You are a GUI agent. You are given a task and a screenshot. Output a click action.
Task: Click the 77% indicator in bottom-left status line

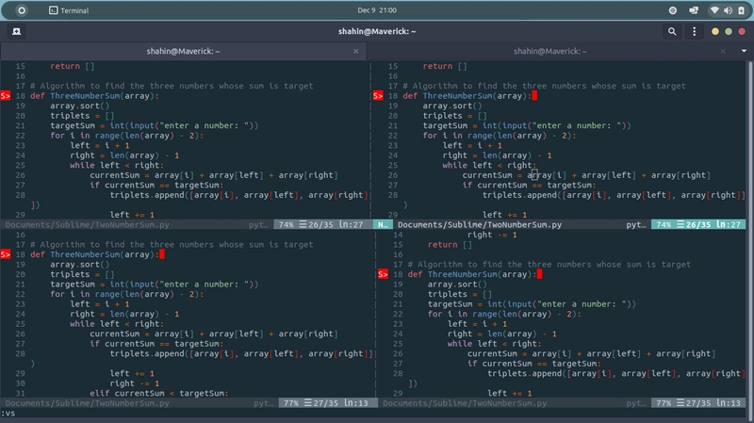pos(290,402)
